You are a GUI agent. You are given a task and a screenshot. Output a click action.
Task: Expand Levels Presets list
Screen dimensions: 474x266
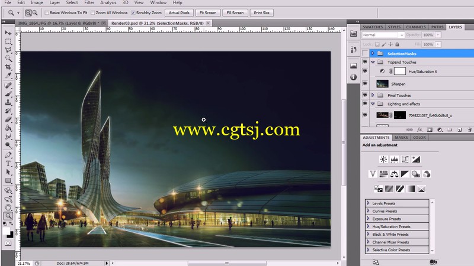368,203
